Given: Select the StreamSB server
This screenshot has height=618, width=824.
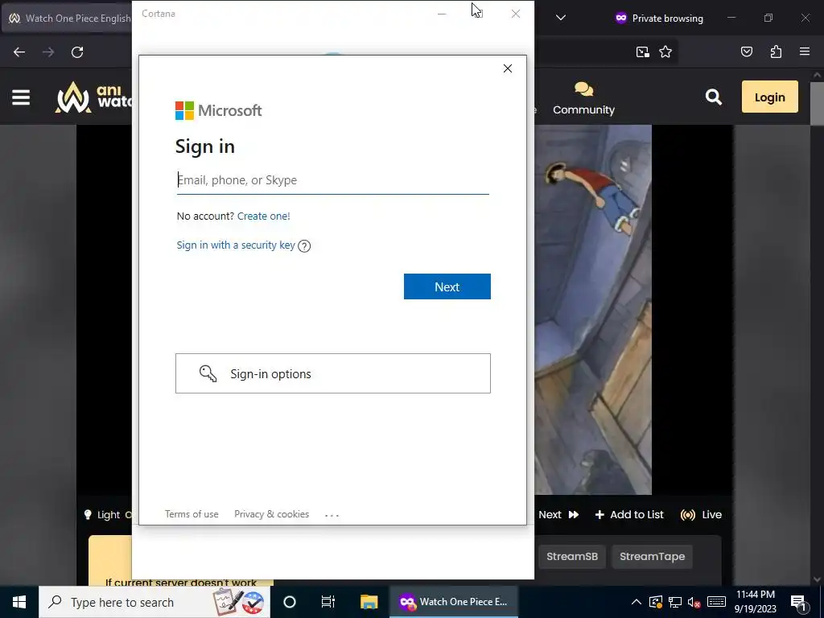Looking at the screenshot, I should [572, 557].
